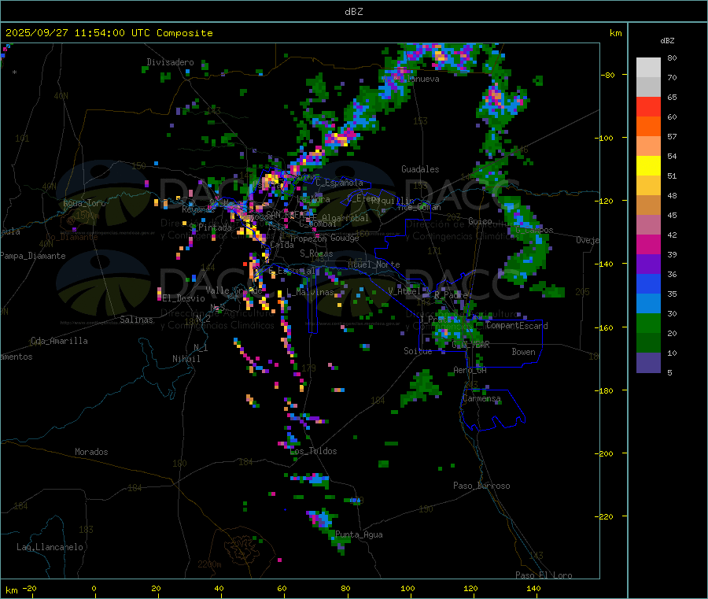The image size is (708, 599).
Task: Select the dark orange 57-60 dBZ legend band
Action: pos(648,127)
